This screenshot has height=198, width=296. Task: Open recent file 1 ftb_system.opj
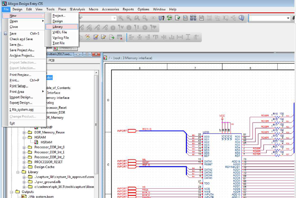[24, 109]
